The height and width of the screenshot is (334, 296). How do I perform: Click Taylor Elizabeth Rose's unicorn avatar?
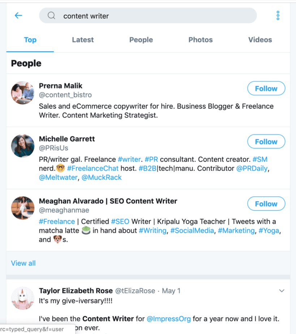click(x=22, y=297)
